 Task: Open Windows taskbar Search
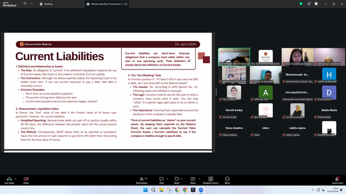pos(154,190)
